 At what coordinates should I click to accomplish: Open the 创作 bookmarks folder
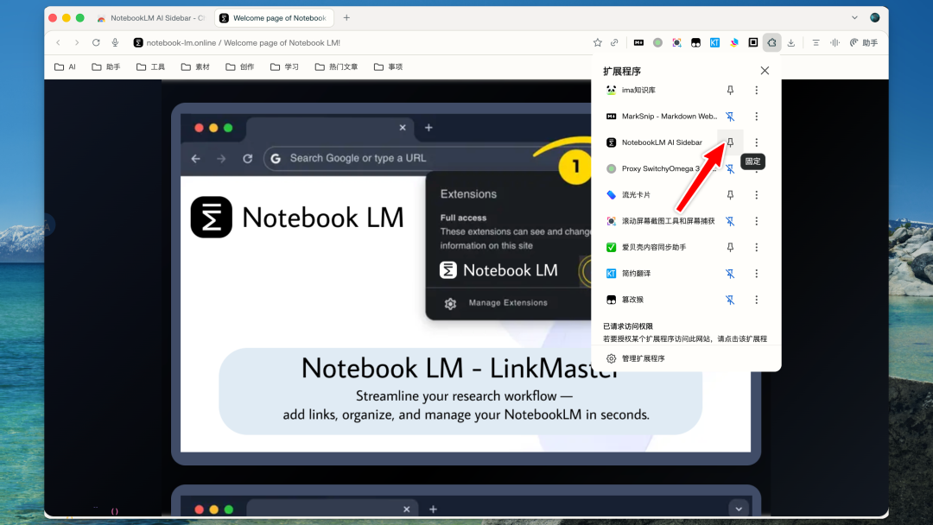(x=240, y=66)
